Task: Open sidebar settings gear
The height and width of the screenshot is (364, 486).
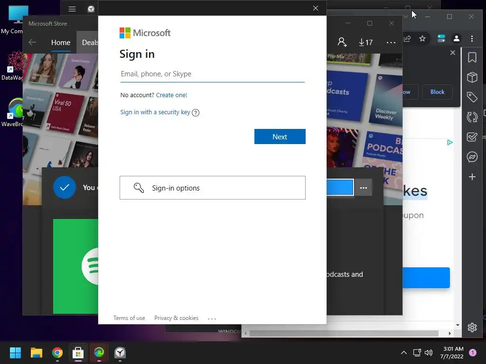Action: pos(472,327)
